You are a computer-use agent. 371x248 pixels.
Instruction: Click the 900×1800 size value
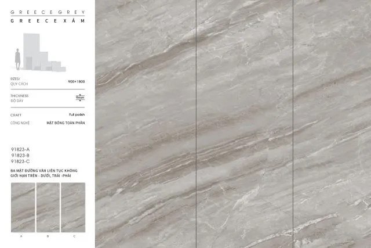click(x=76, y=81)
